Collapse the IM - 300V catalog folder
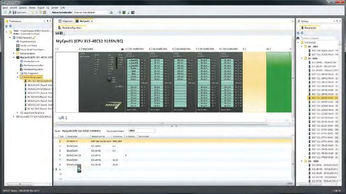The image size is (346, 194). 302,46
